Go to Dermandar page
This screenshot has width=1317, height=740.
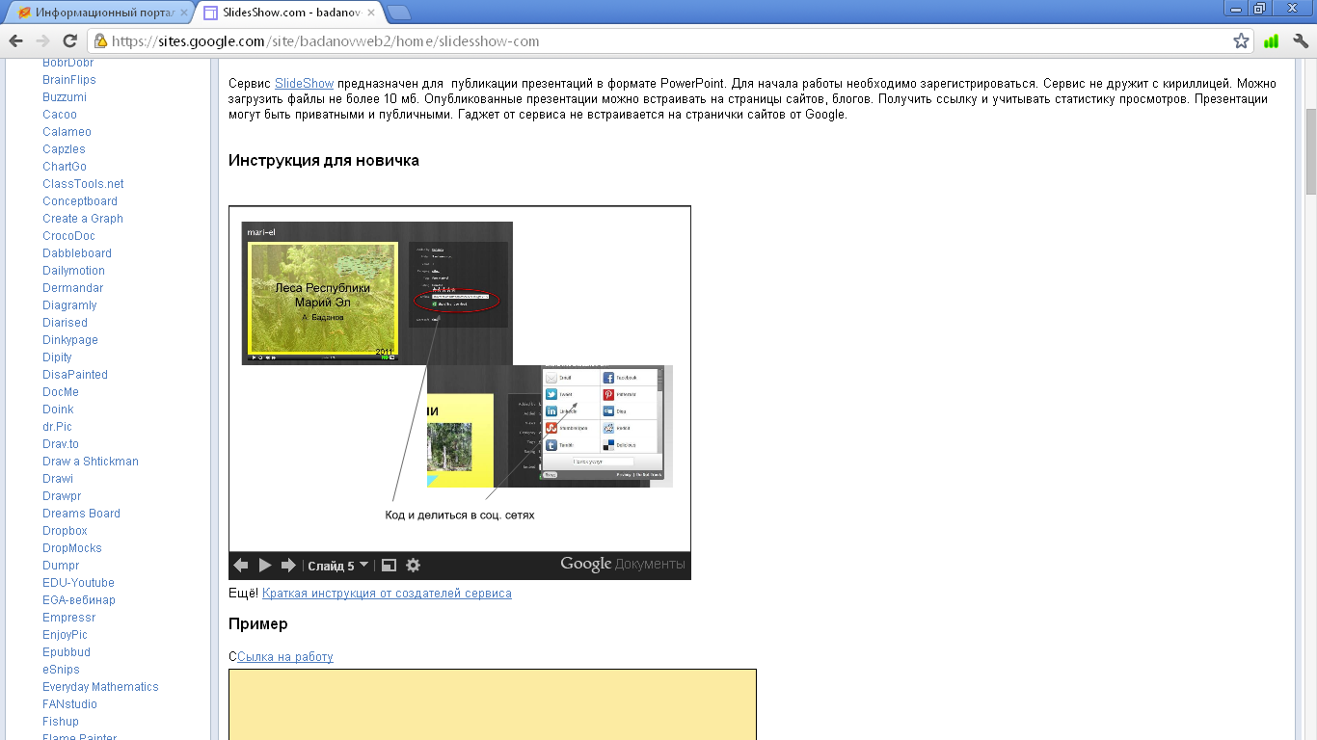pyautogui.click(x=73, y=288)
